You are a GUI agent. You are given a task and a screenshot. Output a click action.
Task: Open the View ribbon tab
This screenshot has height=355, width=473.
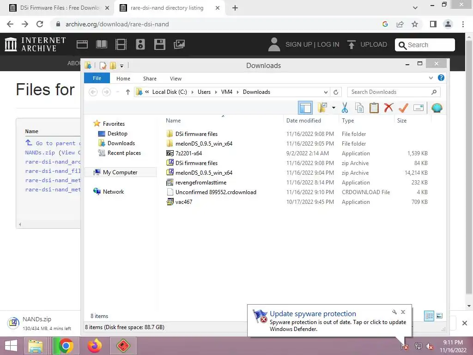pos(176,79)
